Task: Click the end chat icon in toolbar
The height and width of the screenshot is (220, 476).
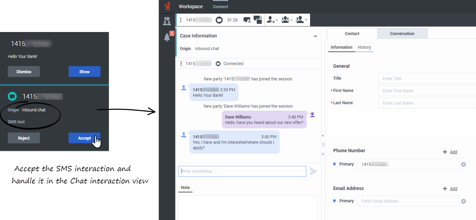Action: click(x=247, y=20)
